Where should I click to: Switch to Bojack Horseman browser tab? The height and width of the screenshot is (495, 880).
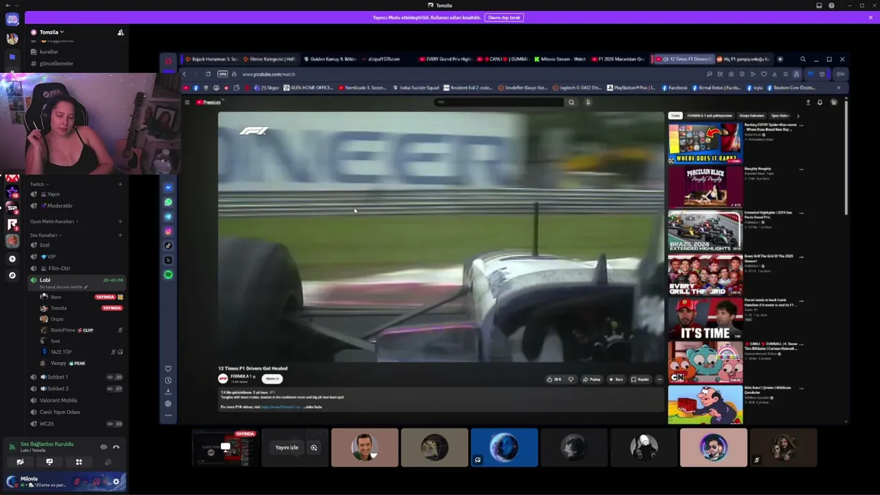(212, 59)
